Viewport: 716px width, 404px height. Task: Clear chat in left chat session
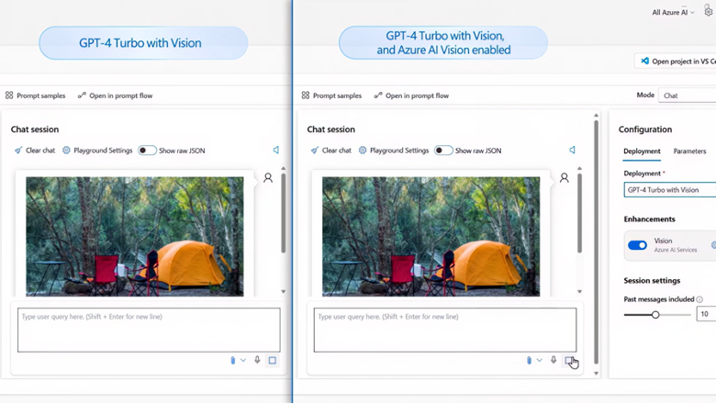35,151
